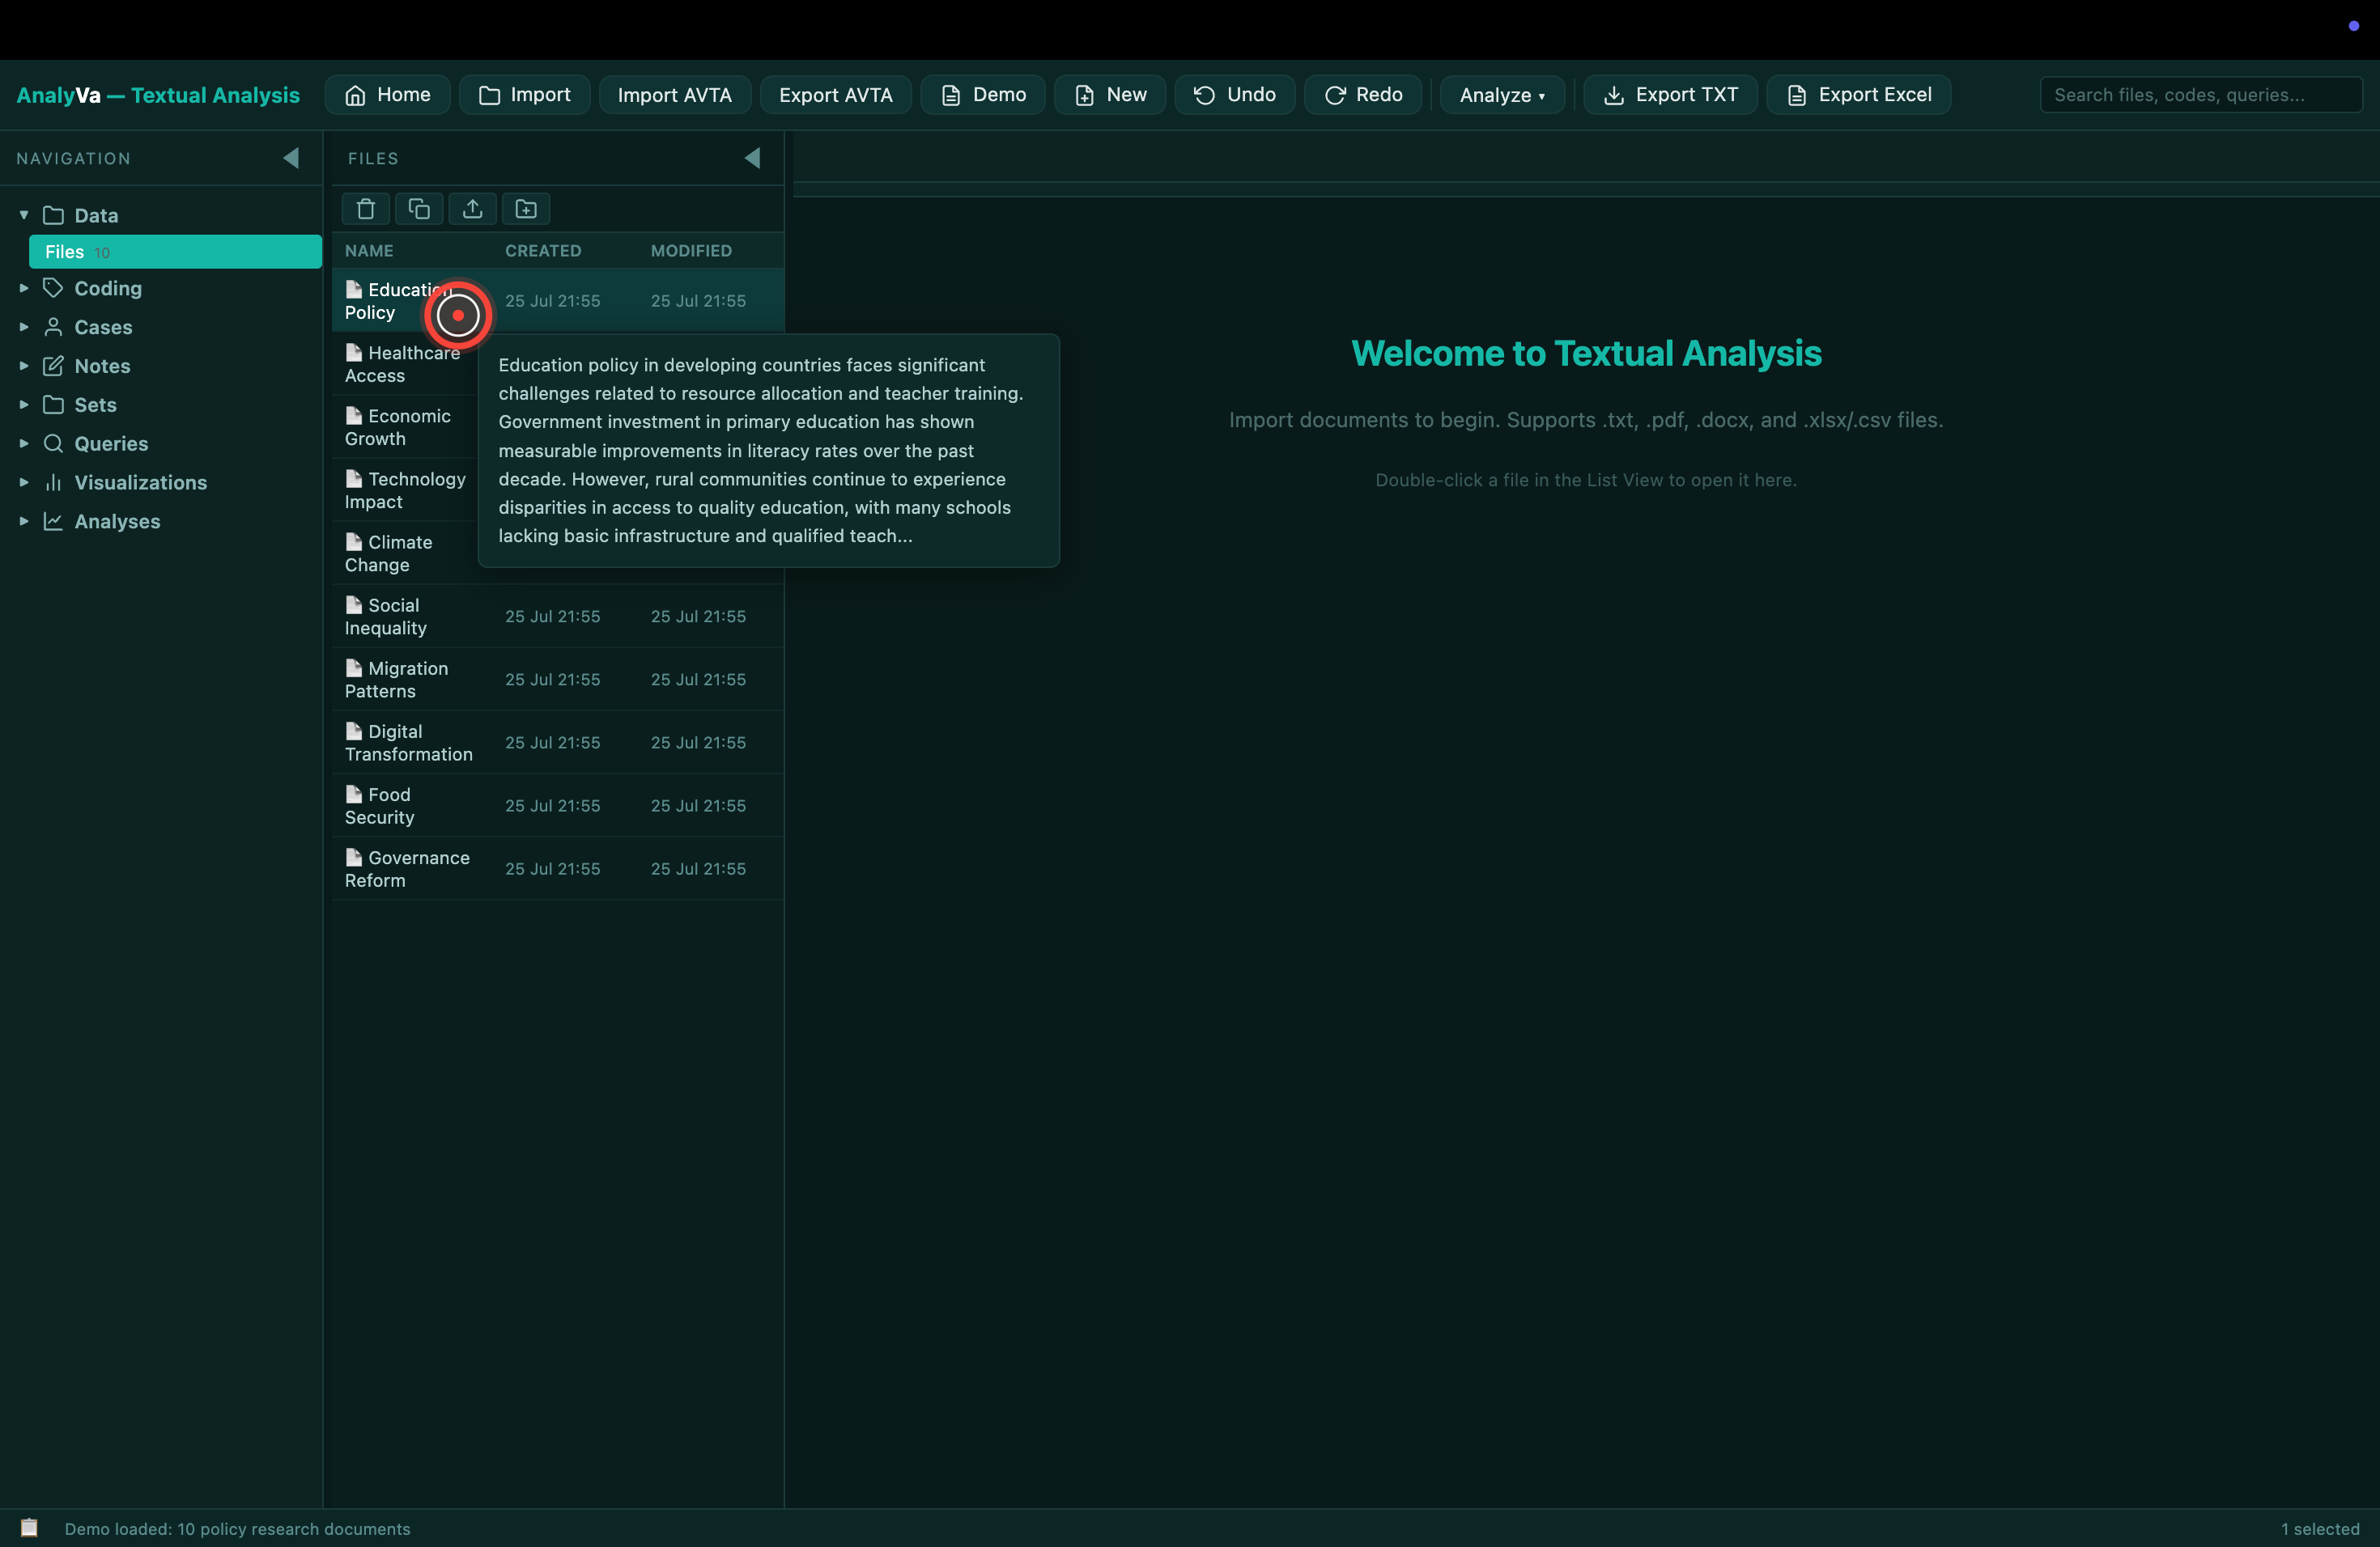The width and height of the screenshot is (2380, 1547).
Task: Click the Cases person icon
Action: tap(53, 327)
